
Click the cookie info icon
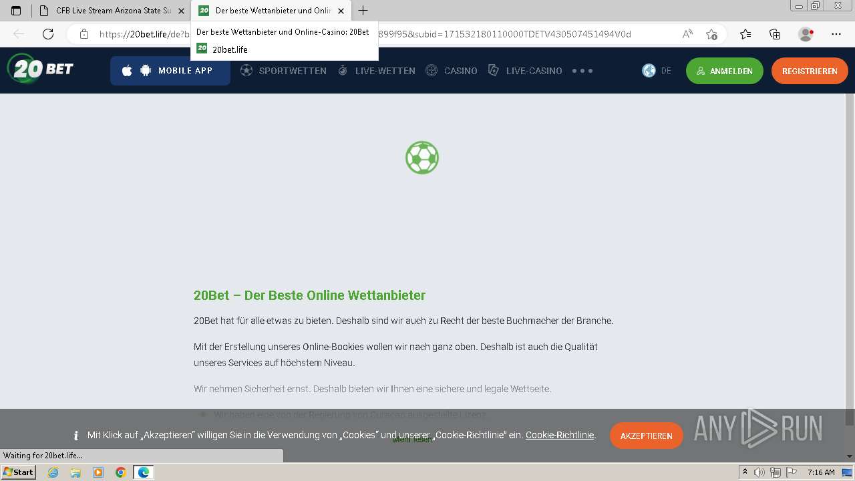click(x=75, y=436)
